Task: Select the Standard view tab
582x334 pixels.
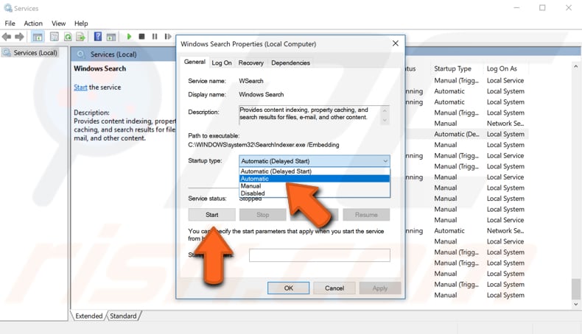Action: tap(123, 316)
